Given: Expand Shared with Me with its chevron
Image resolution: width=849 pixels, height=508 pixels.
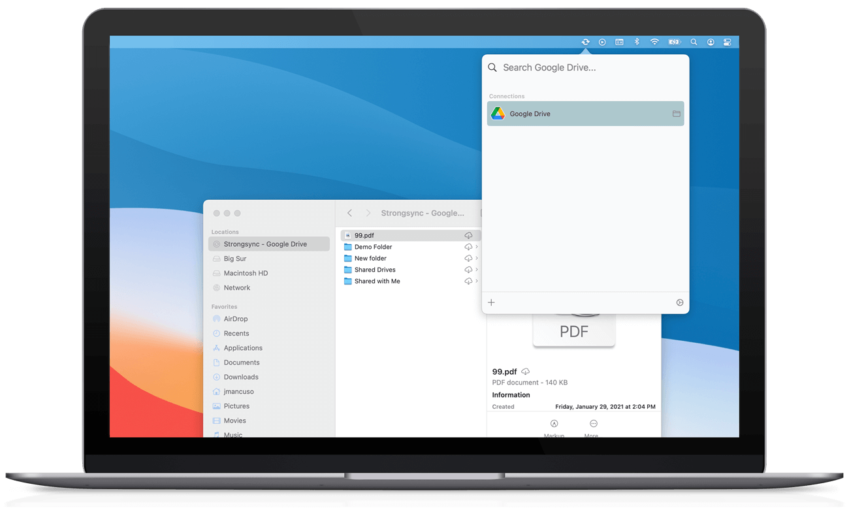Looking at the screenshot, I should pyautogui.click(x=477, y=281).
